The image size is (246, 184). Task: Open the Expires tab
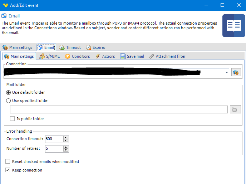95,47
